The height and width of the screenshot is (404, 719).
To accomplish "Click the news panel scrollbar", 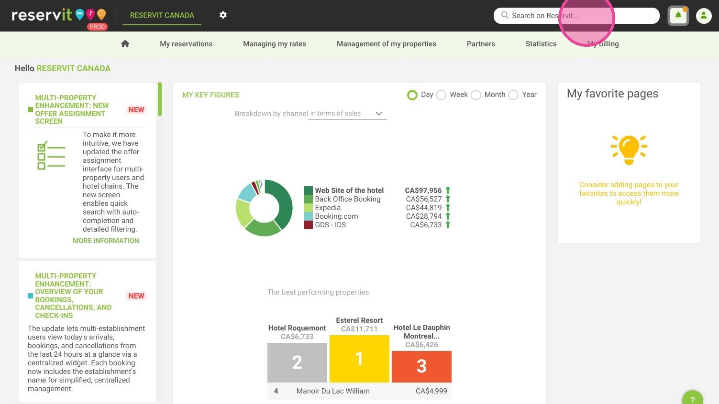I will point(160,99).
